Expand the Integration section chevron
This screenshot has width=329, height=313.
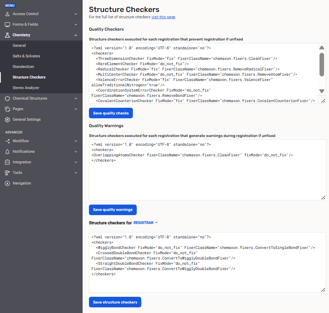[x=76, y=162]
